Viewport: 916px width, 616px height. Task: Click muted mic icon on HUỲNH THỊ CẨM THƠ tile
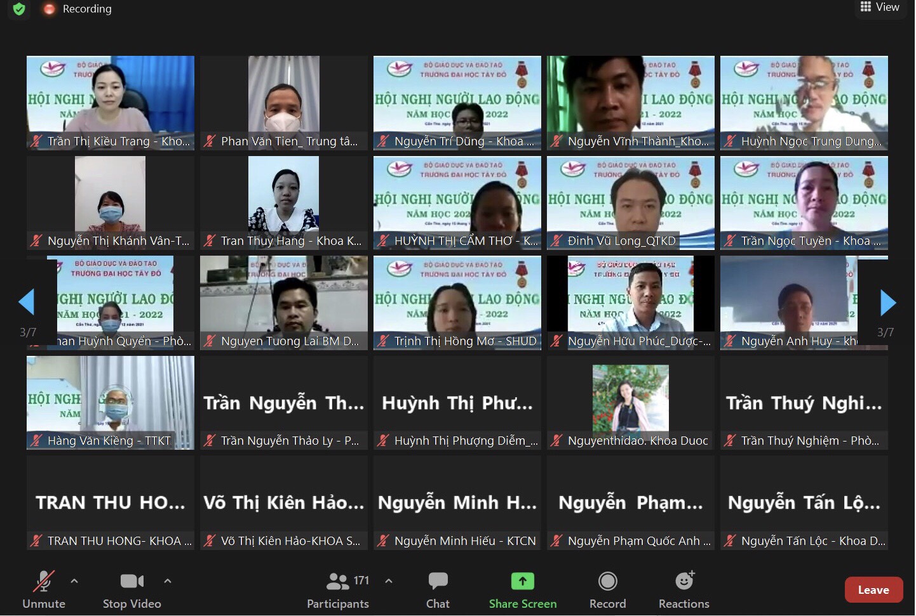point(383,241)
